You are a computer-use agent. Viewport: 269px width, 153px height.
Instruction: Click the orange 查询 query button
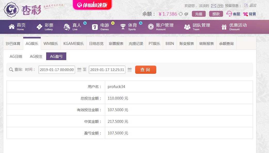(145, 70)
